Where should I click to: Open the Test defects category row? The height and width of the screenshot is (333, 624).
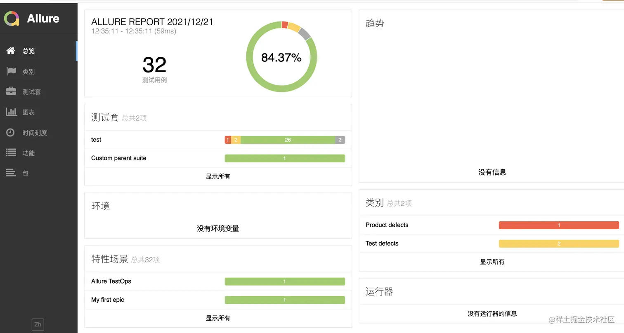coord(492,244)
